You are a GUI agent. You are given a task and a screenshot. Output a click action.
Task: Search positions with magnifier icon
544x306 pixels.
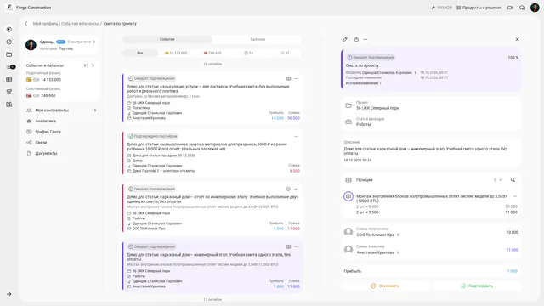tap(513, 179)
